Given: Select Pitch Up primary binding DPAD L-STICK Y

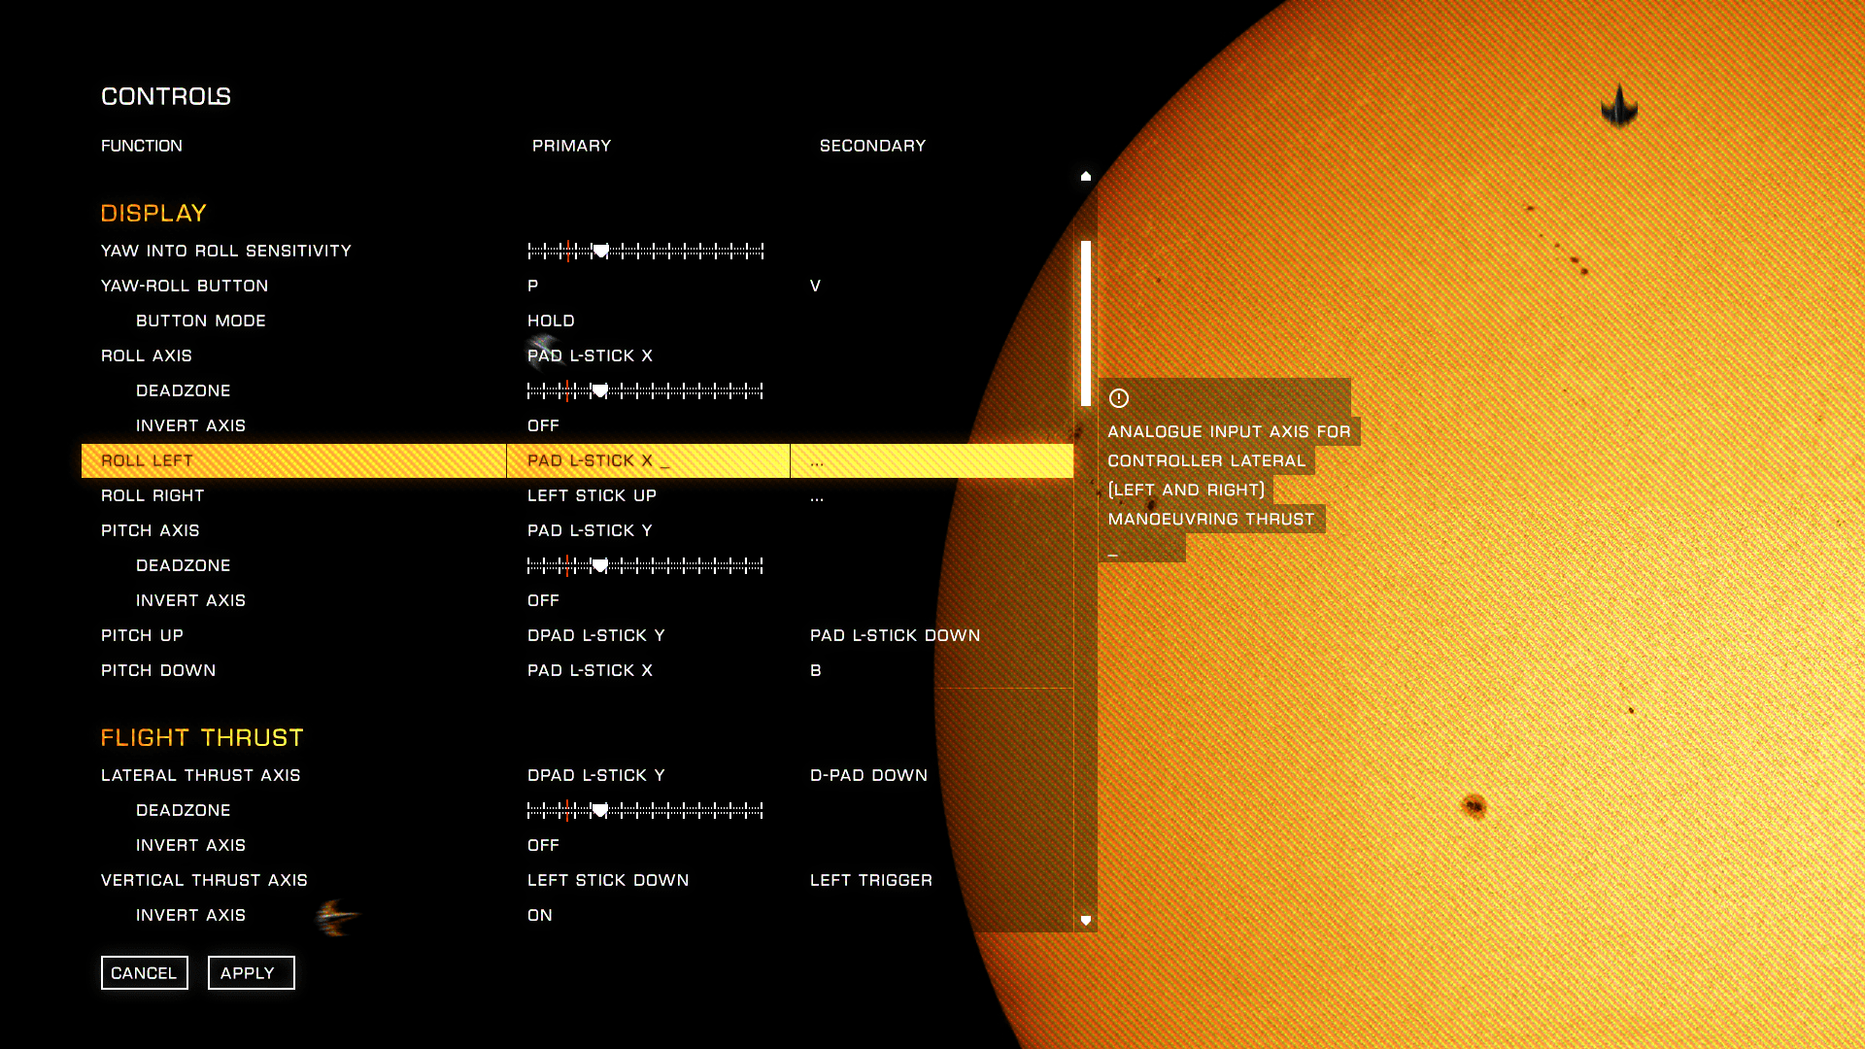Looking at the screenshot, I should tap(596, 635).
